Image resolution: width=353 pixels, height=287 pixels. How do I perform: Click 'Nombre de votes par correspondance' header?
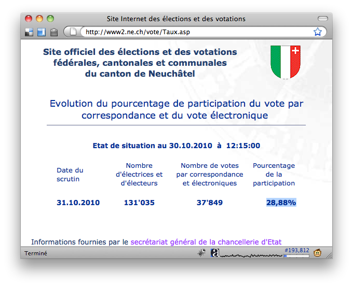tap(210, 174)
